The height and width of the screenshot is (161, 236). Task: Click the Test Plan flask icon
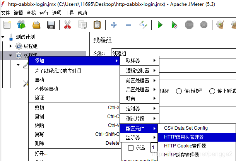point(11,37)
